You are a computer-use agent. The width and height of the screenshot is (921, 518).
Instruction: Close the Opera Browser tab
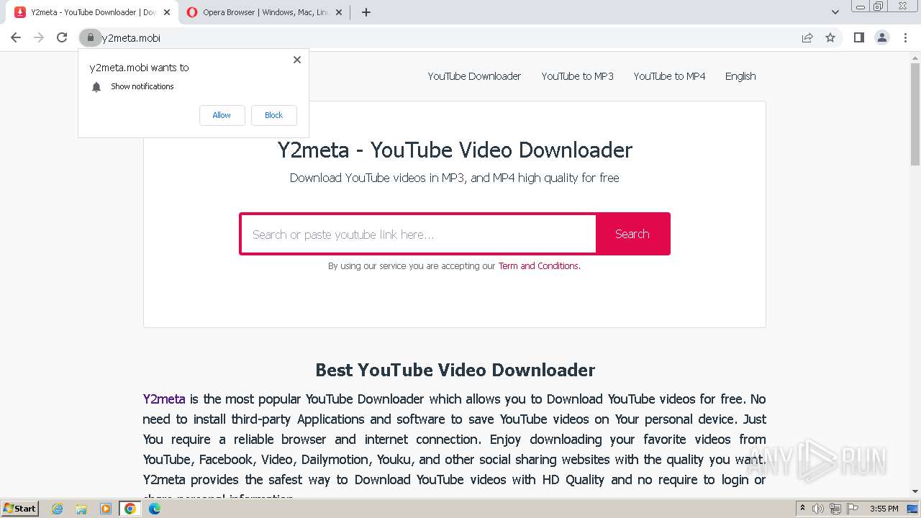coord(339,12)
